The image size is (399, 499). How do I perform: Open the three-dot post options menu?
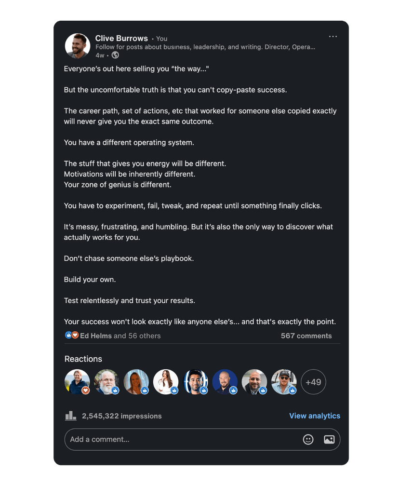(332, 37)
